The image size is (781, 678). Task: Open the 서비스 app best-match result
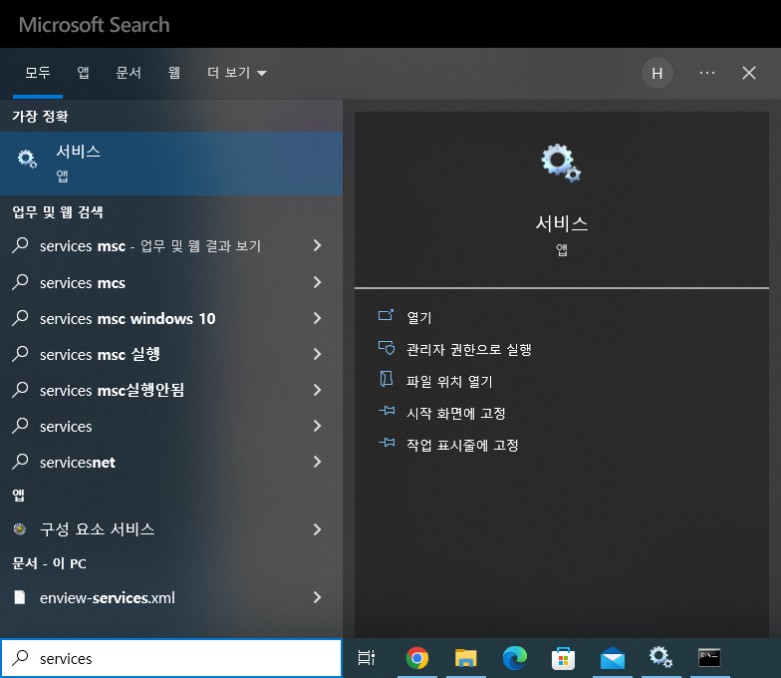click(x=171, y=164)
